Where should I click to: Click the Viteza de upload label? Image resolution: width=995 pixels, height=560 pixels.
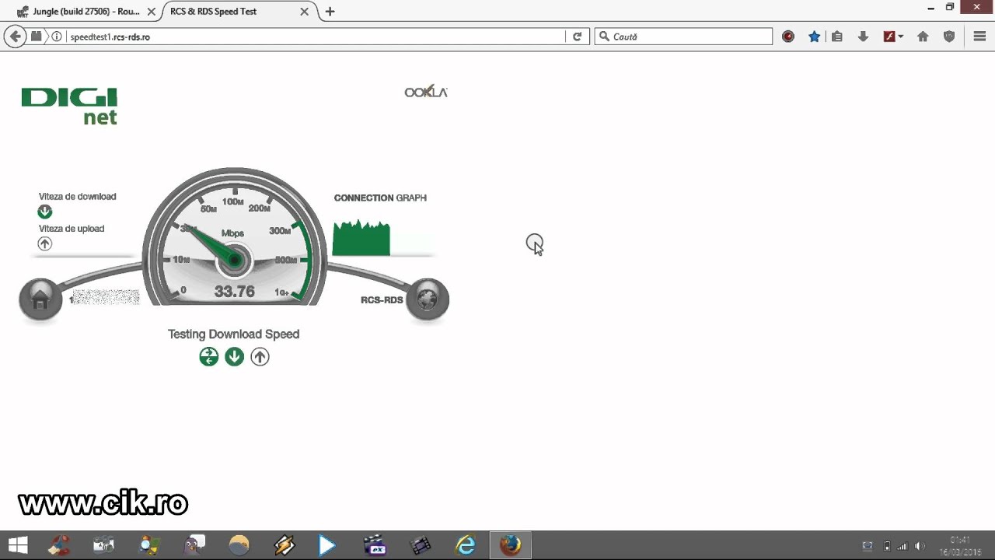click(x=72, y=229)
